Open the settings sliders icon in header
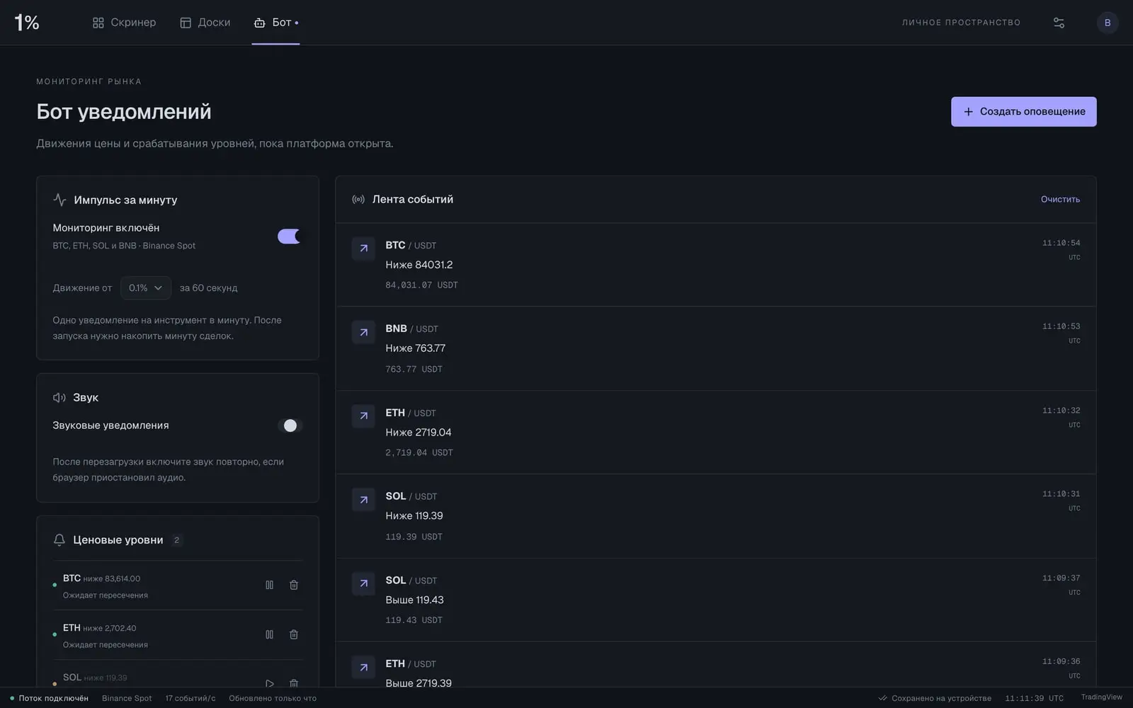Image resolution: width=1133 pixels, height=708 pixels. (1059, 23)
